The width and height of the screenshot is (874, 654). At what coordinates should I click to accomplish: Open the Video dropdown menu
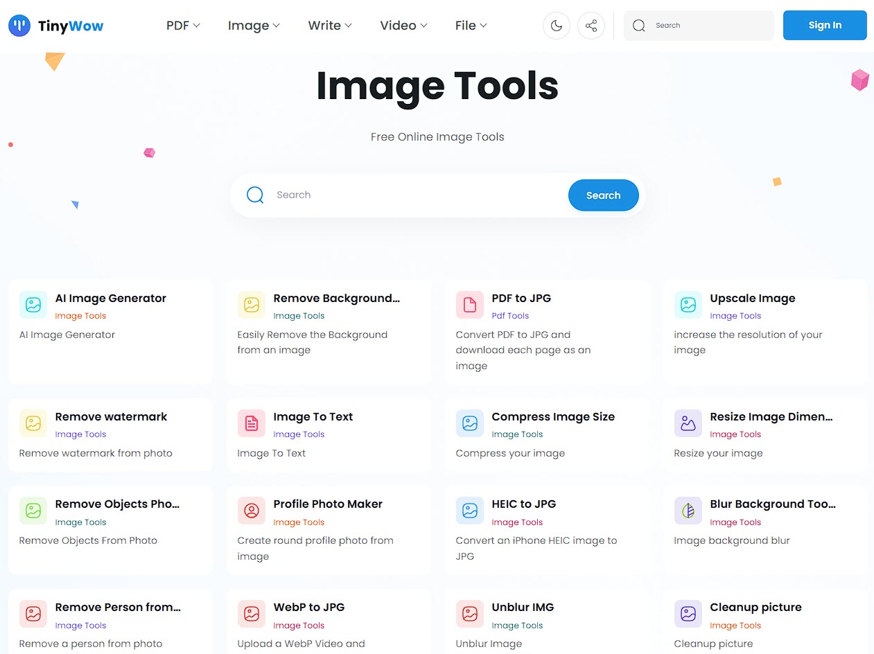pos(403,26)
